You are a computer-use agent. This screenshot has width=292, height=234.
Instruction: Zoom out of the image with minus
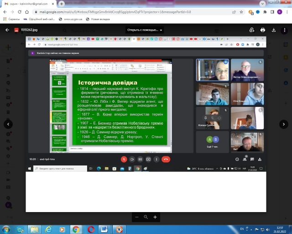coord(137,217)
